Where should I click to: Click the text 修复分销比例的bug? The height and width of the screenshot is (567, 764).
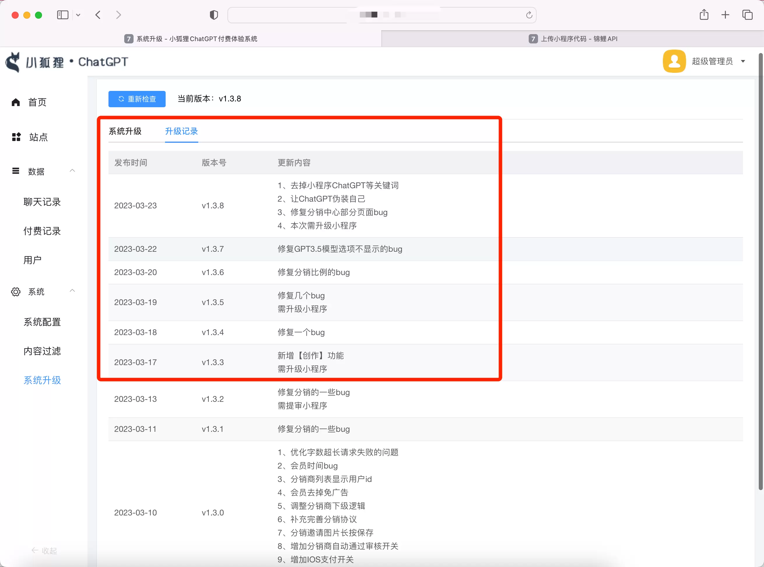(x=314, y=272)
